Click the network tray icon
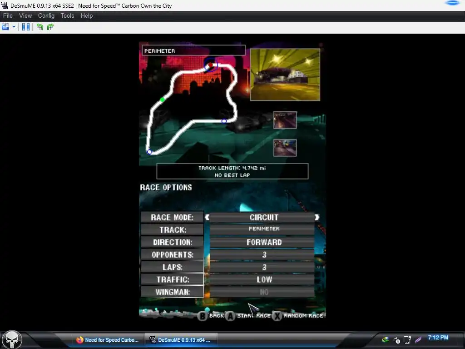The image size is (465, 349). click(x=407, y=340)
